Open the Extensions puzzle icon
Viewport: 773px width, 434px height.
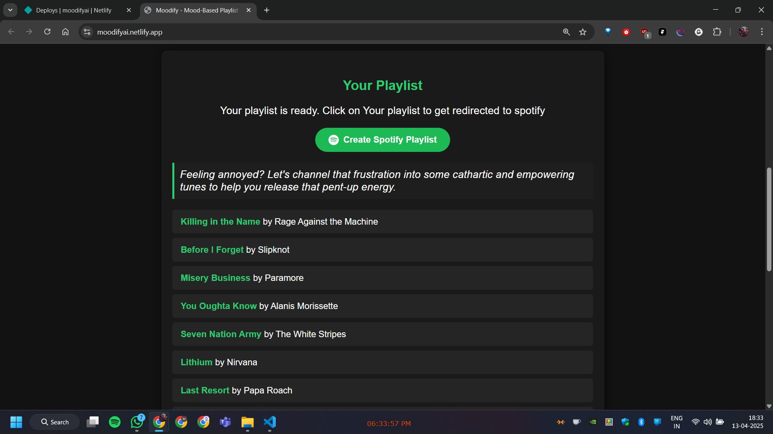[x=717, y=32]
